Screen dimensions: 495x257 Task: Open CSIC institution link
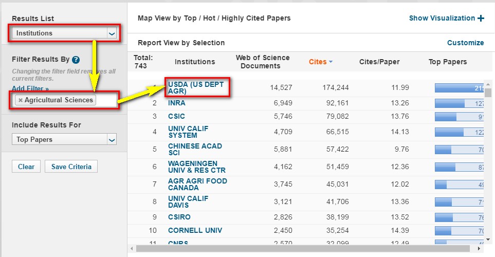(x=176, y=116)
